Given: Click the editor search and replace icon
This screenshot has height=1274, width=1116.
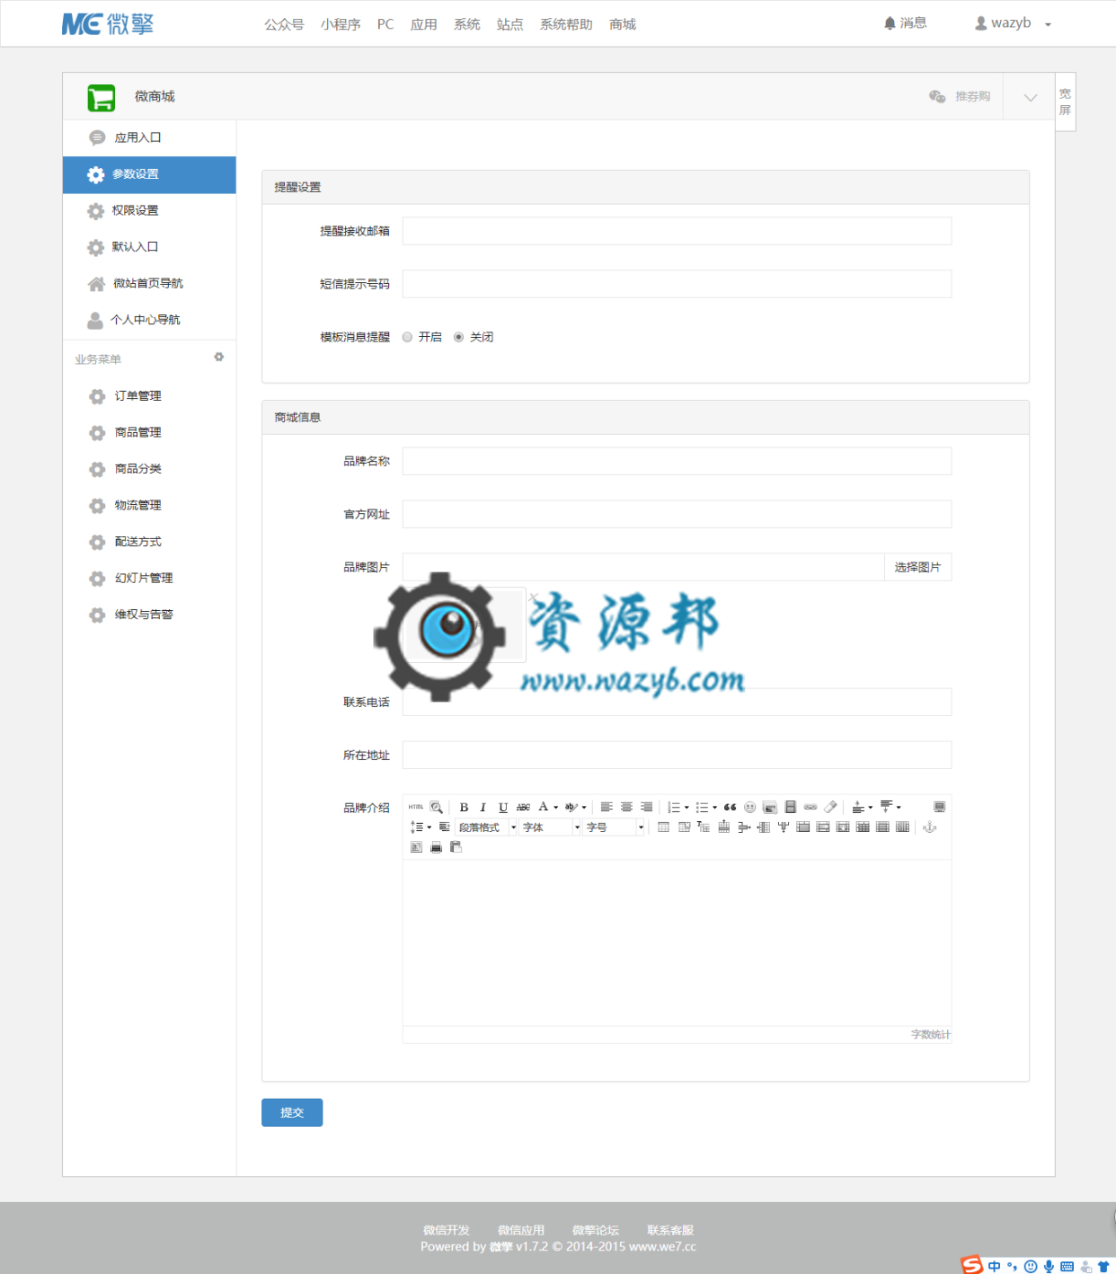Looking at the screenshot, I should coord(437,807).
